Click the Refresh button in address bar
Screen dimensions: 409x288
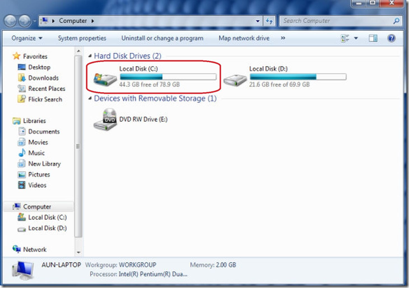pyautogui.click(x=269, y=21)
